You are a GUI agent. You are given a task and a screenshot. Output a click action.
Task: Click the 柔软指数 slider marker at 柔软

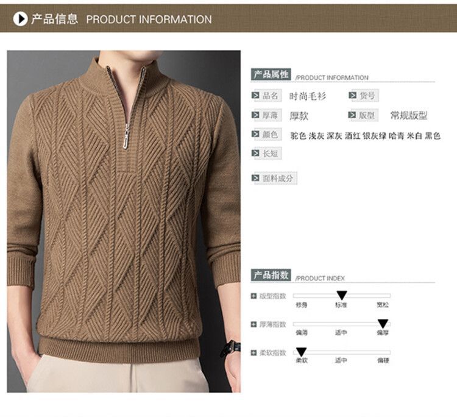tap(301, 352)
